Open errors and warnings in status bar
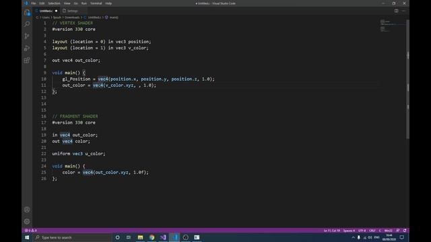431x242 pixels. (x=30, y=231)
